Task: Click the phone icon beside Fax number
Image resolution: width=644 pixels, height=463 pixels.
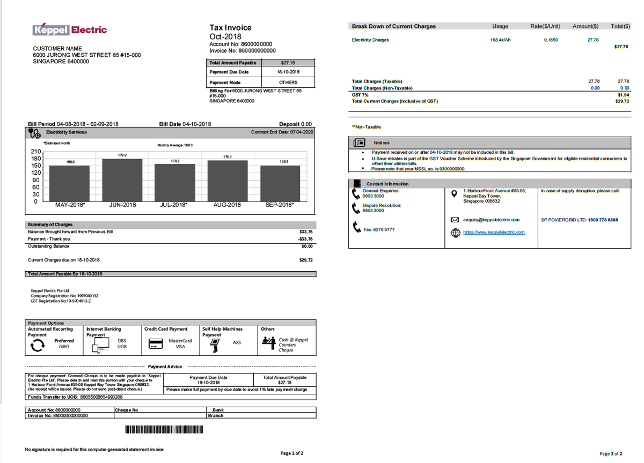Action: [x=357, y=228]
